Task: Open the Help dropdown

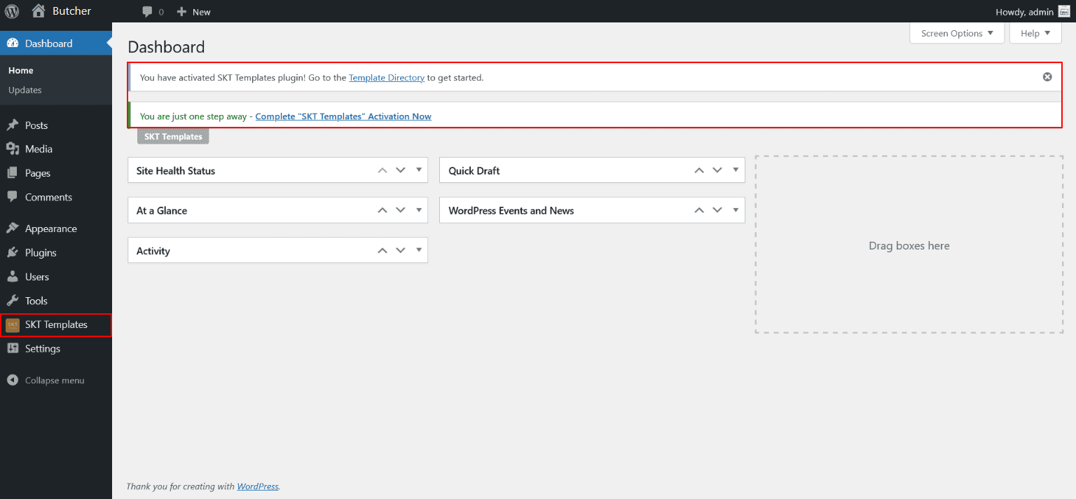Action: 1035,33
